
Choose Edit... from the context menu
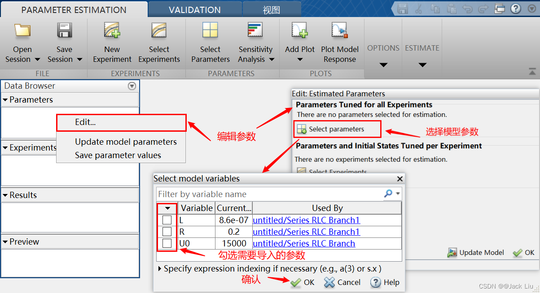pyautogui.click(x=121, y=122)
